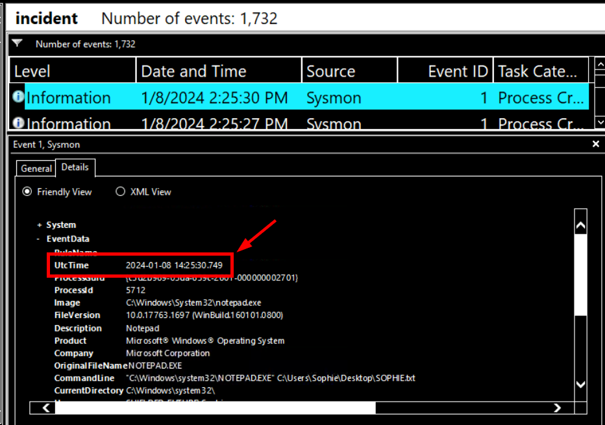
Task: Select the Friendly View radio button
Action: click(27, 192)
